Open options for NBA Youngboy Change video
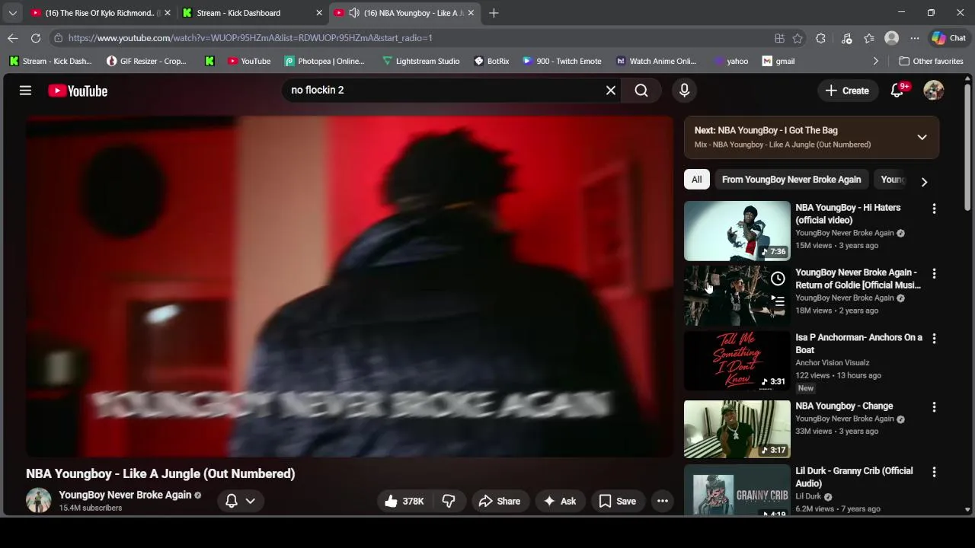 pos(934,407)
